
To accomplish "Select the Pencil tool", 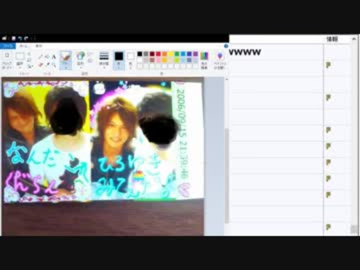I will coord(40,57).
